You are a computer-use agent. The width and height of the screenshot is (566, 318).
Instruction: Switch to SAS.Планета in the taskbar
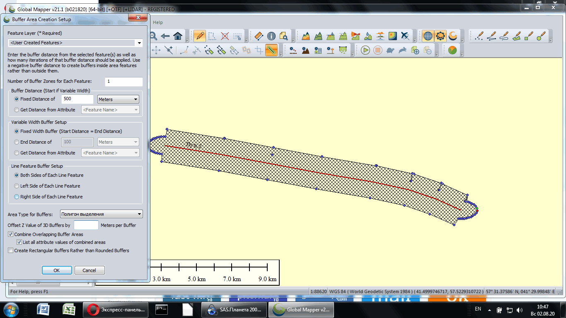(234, 309)
